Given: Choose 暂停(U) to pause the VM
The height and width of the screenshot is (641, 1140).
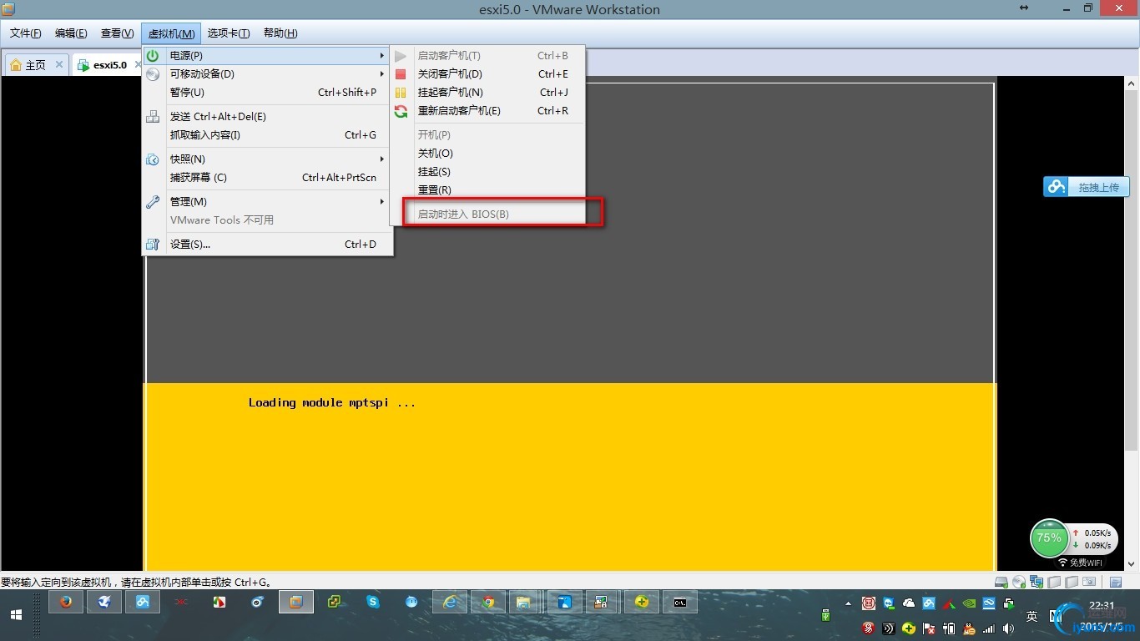Looking at the screenshot, I should click(267, 93).
